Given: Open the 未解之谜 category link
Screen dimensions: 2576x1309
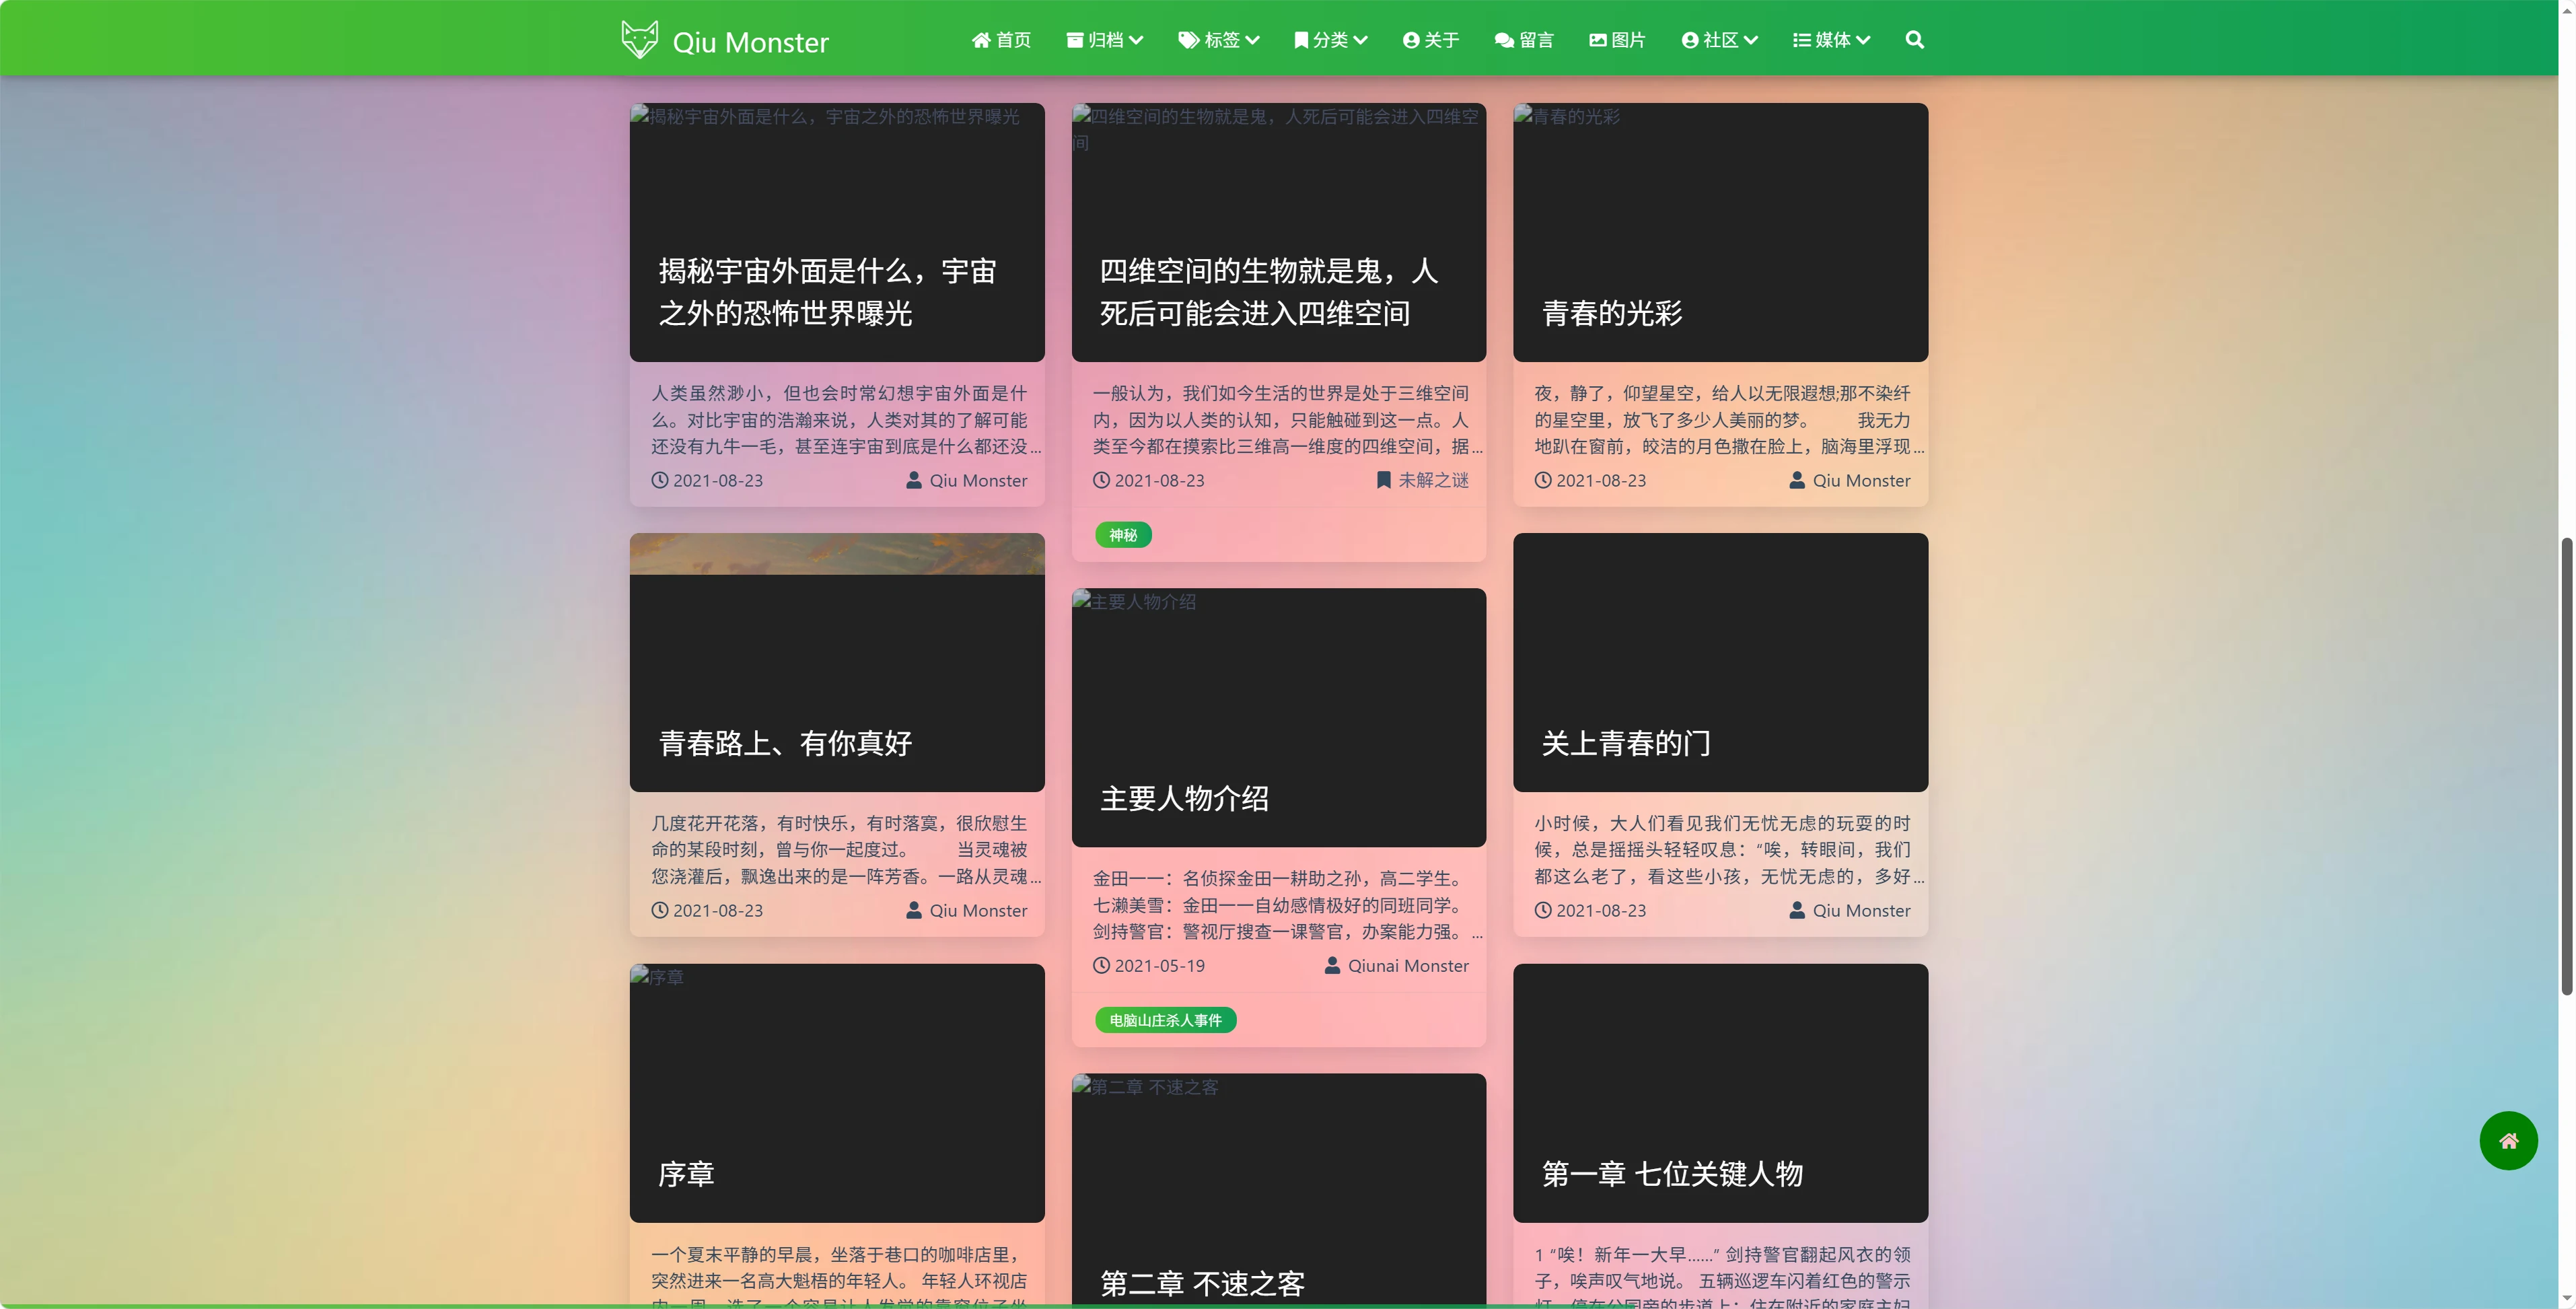Looking at the screenshot, I should pyautogui.click(x=1433, y=480).
